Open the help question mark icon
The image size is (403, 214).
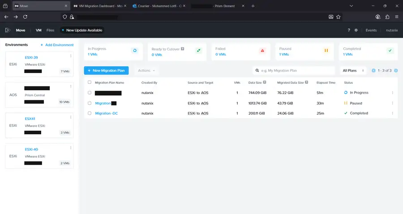pyautogui.click(x=349, y=30)
